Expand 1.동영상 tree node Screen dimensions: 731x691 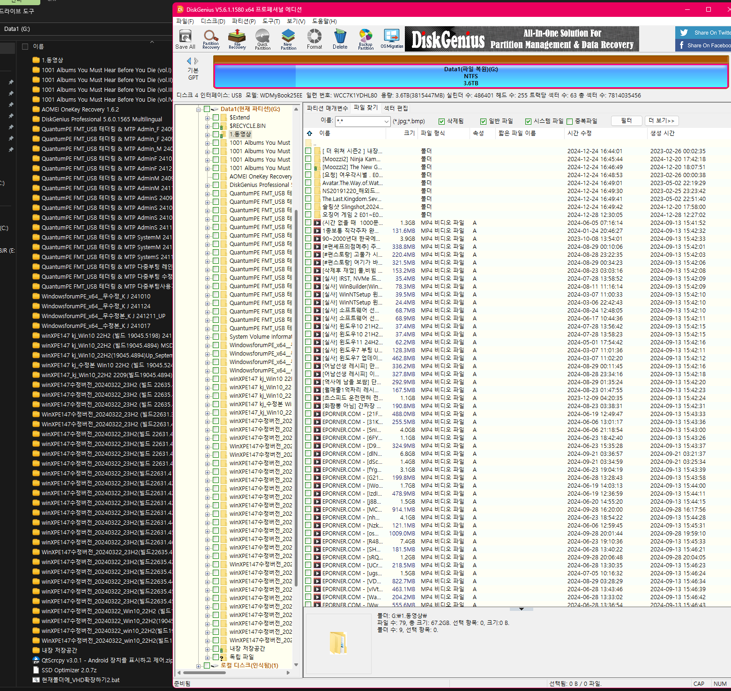pos(208,134)
